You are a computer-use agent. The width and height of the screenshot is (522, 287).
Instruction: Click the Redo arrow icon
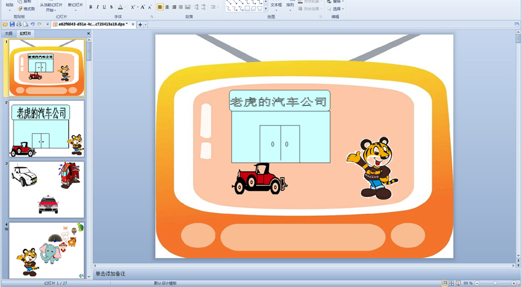39,25
